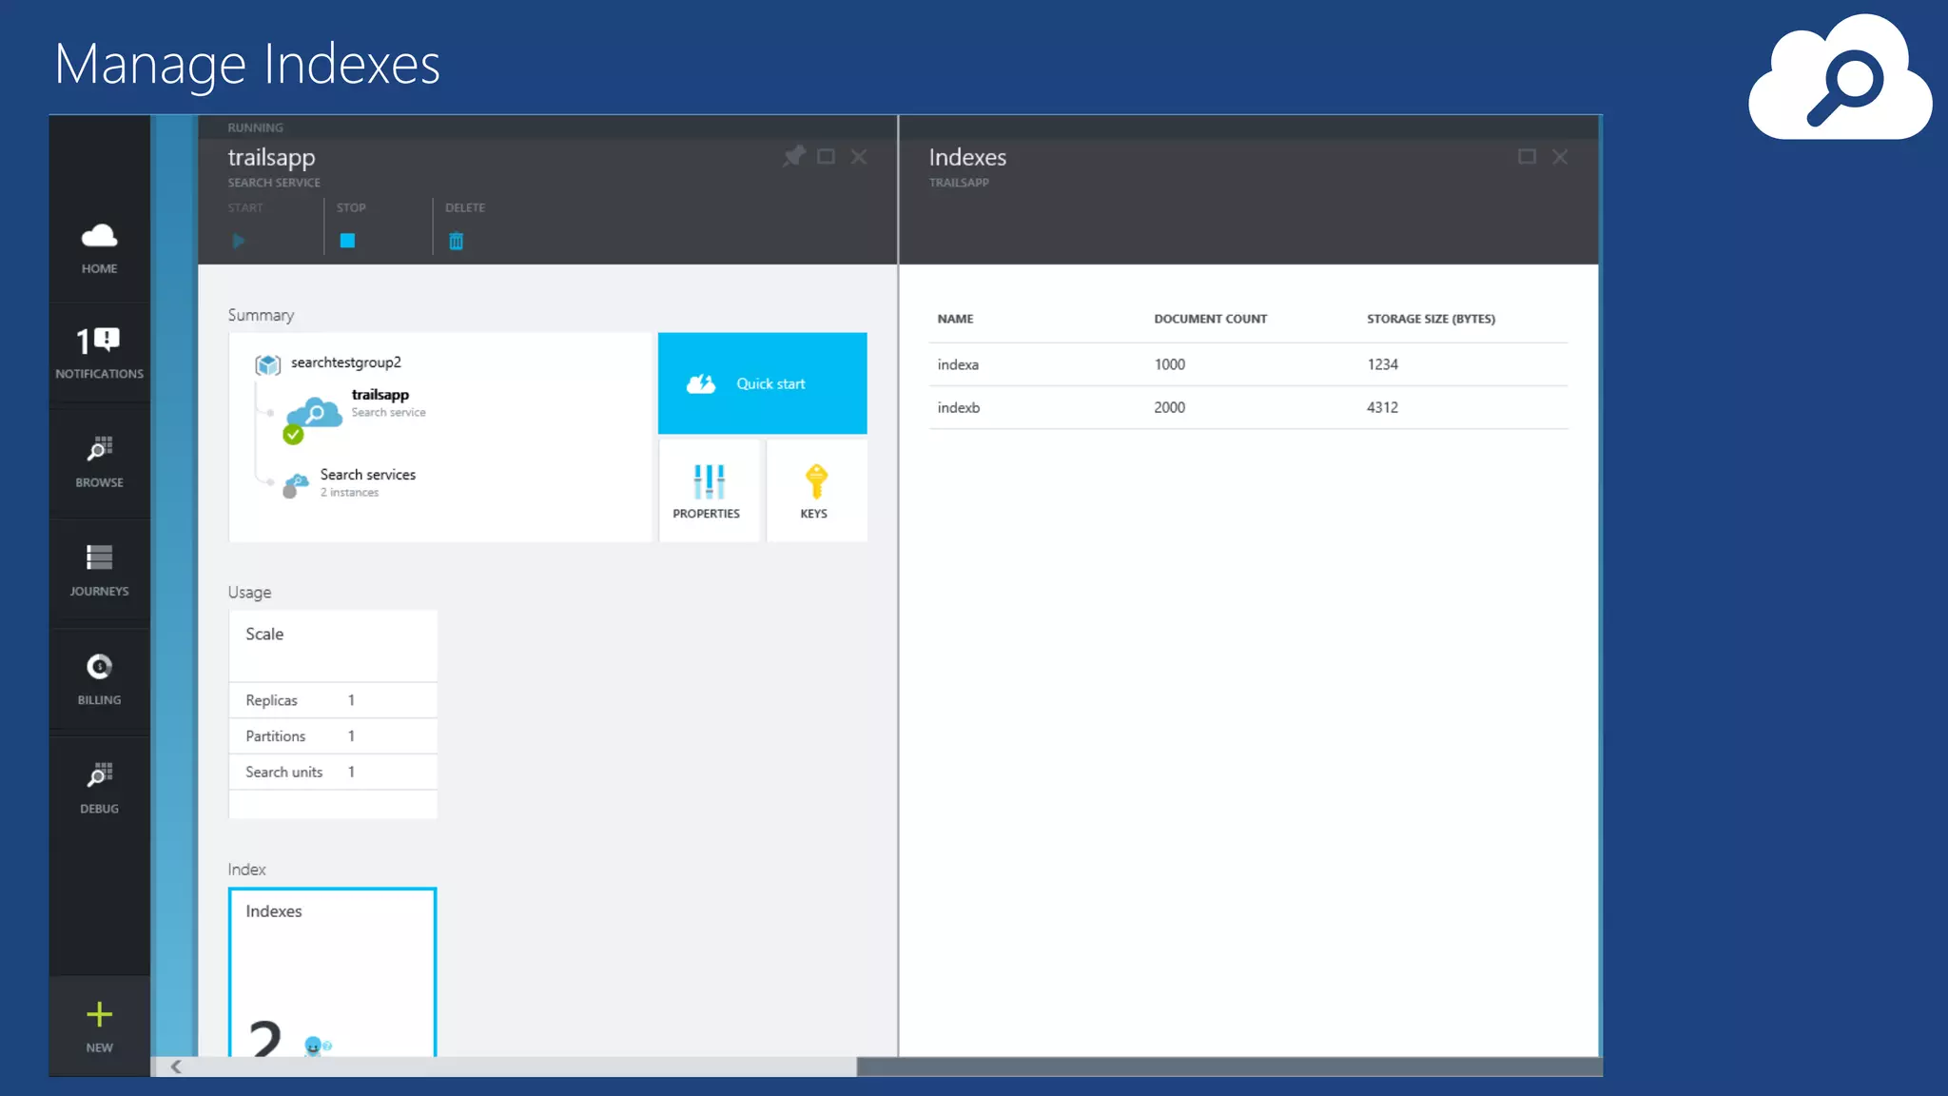The width and height of the screenshot is (1948, 1096).
Task: Click the Start play icon
Action: pyautogui.click(x=239, y=241)
